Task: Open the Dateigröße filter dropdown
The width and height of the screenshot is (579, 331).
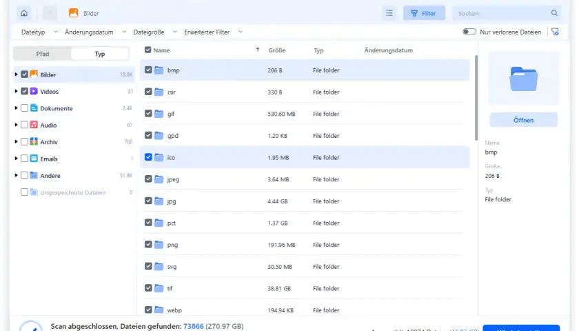Action: pyautogui.click(x=155, y=32)
